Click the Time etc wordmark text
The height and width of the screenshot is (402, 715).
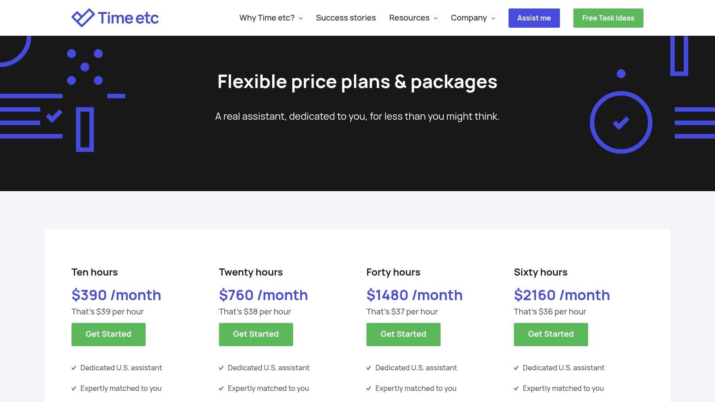(128, 18)
